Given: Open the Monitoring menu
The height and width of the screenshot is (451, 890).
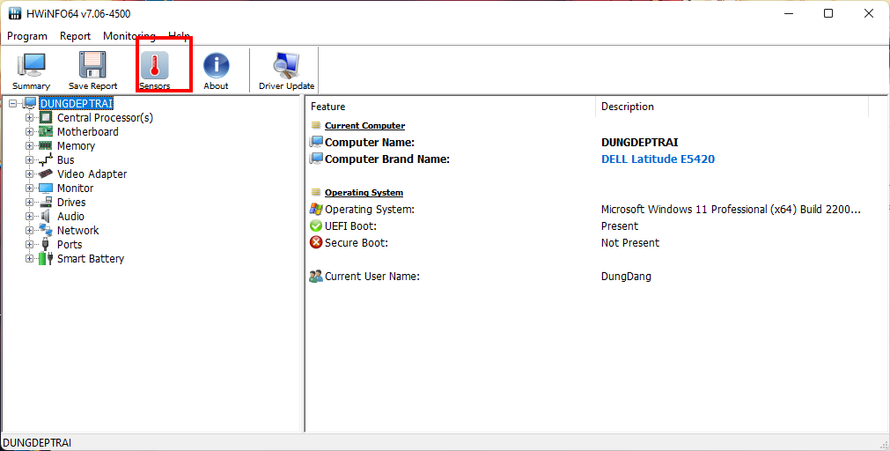Looking at the screenshot, I should pyautogui.click(x=129, y=36).
